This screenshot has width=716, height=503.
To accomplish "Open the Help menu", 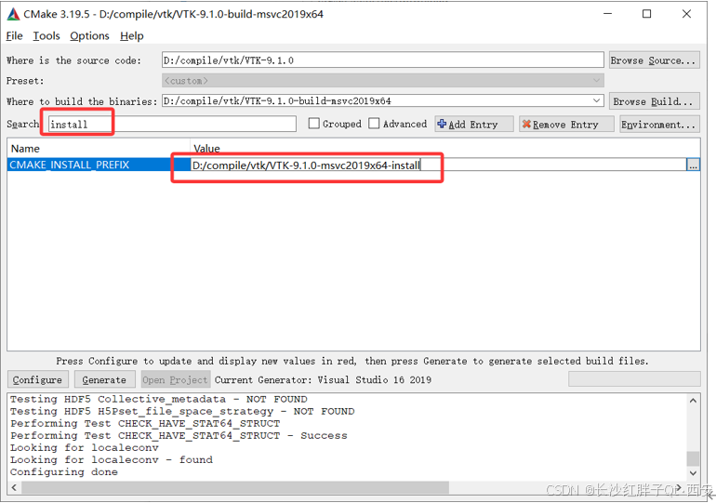I will coord(131,35).
